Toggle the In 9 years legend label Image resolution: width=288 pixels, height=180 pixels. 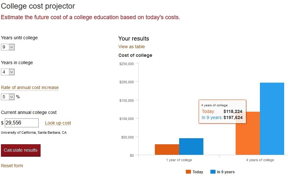[226, 172]
